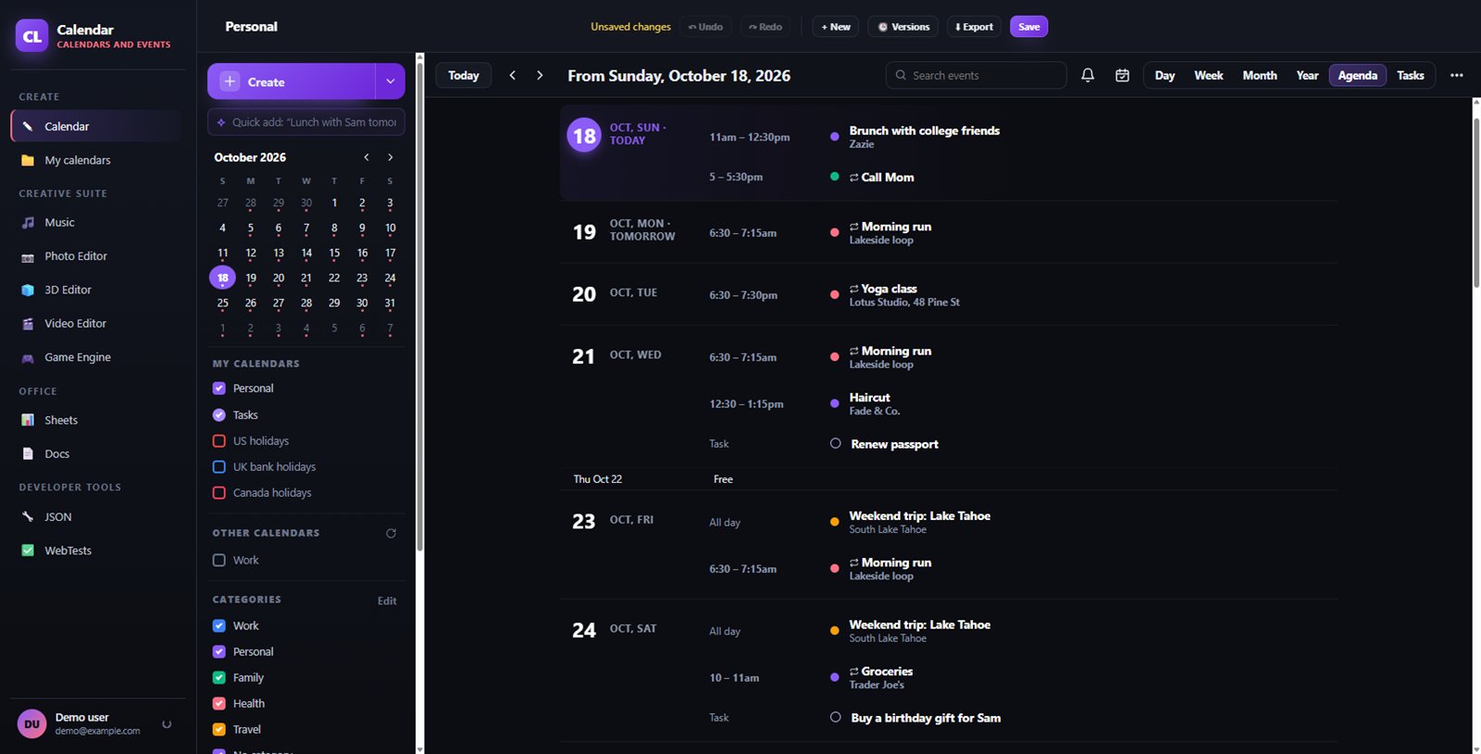This screenshot has height=754, width=1481.
Task: Click the go-to-date calendar icon
Action: 1122,75
